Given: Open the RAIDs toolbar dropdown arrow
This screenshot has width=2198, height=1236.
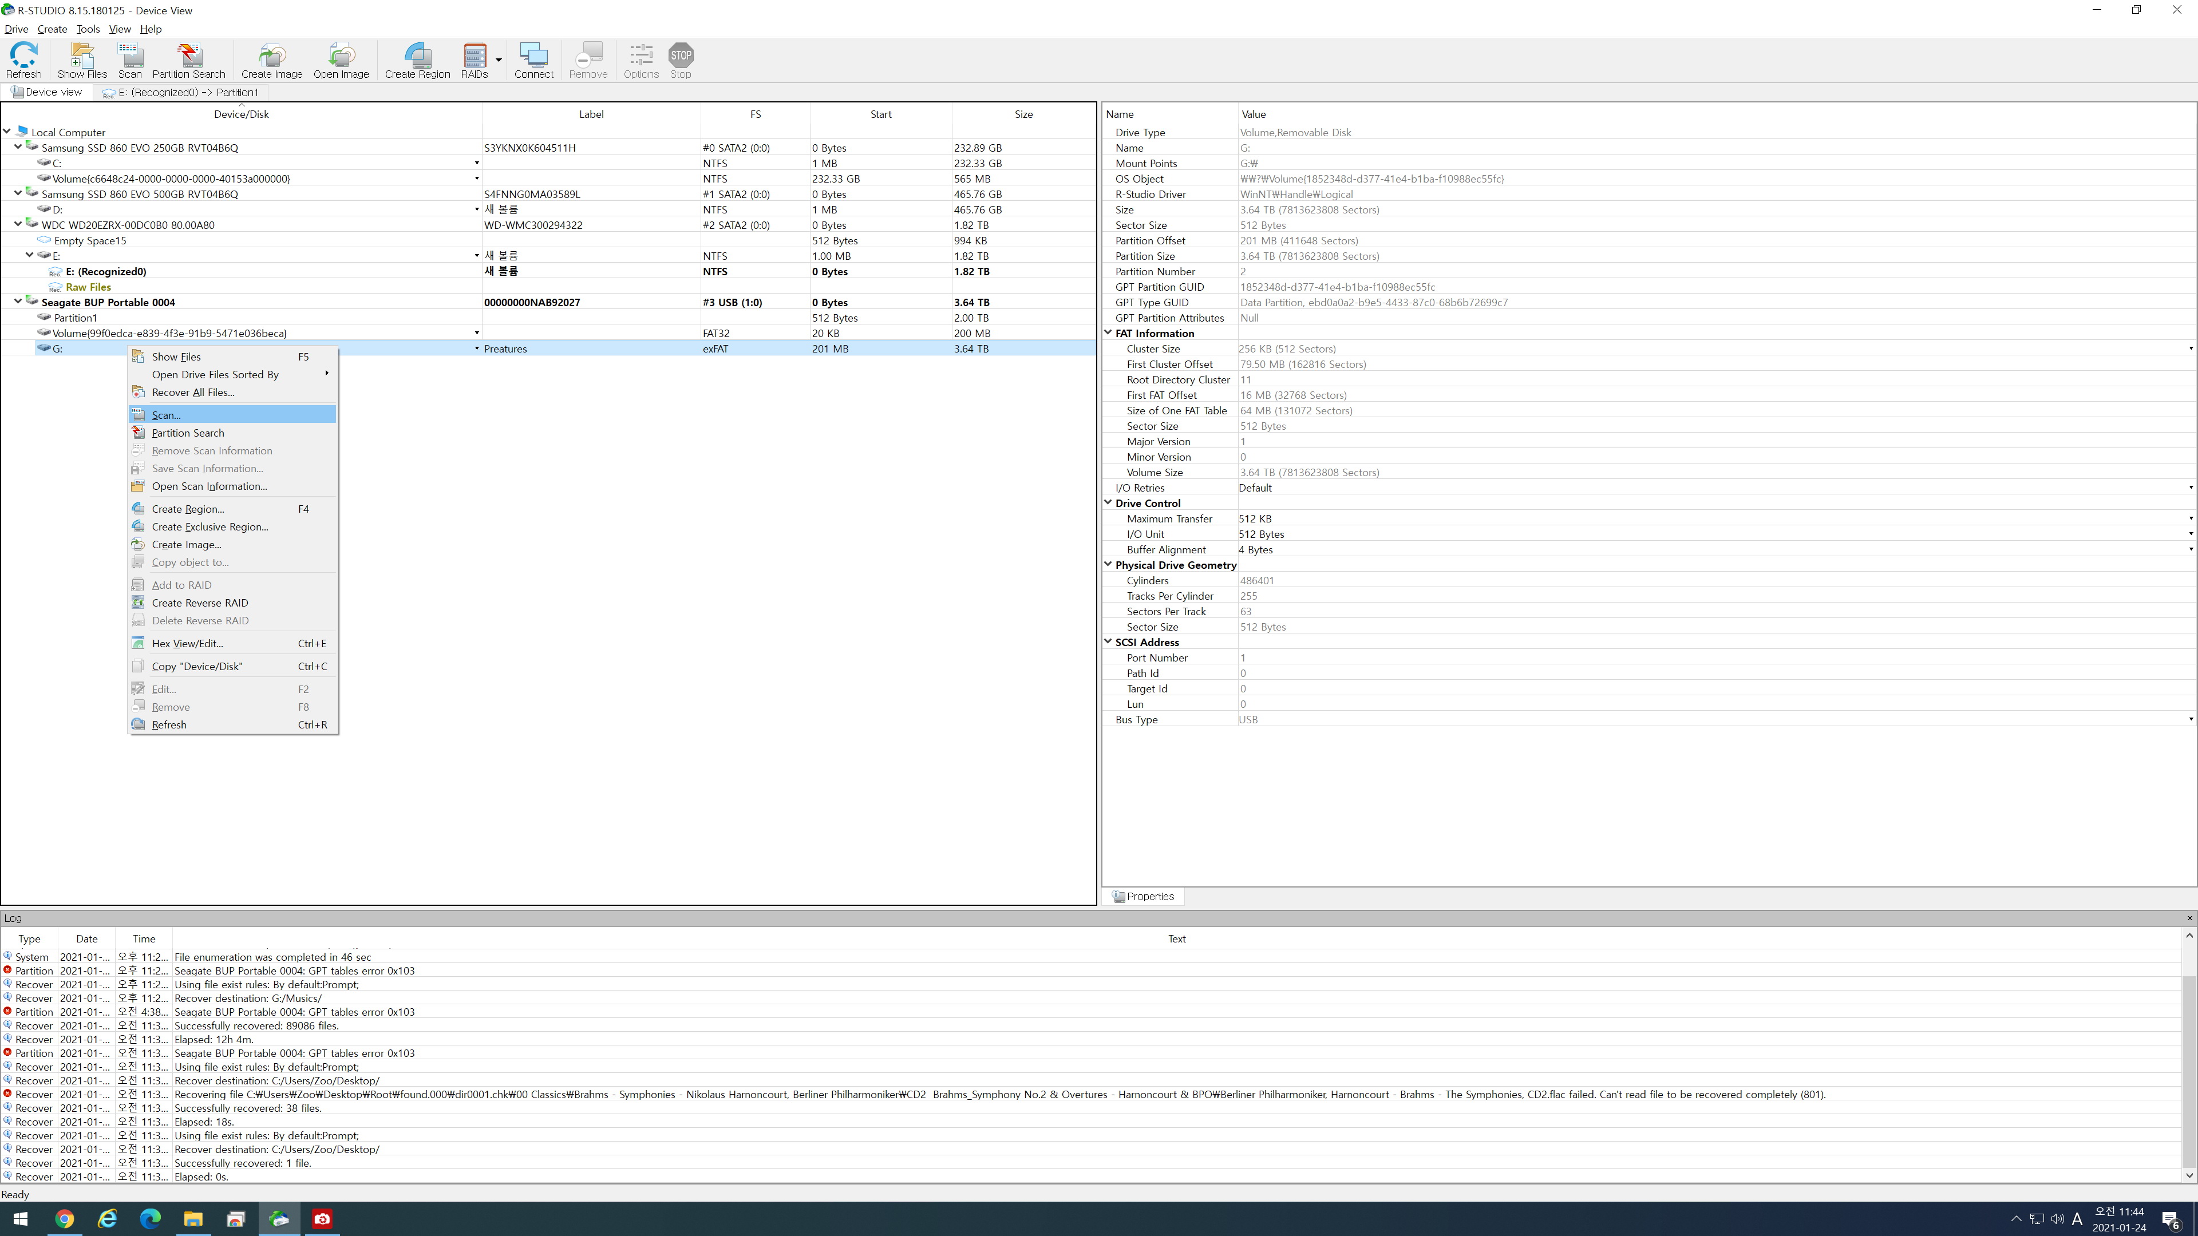Looking at the screenshot, I should (x=499, y=60).
